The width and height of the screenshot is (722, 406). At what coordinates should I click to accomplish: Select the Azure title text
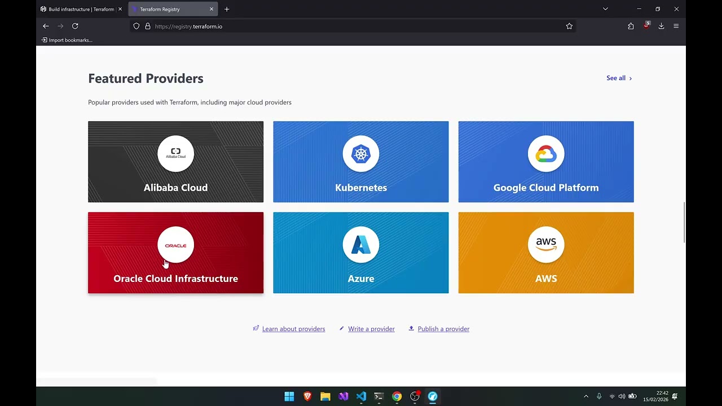(x=361, y=279)
